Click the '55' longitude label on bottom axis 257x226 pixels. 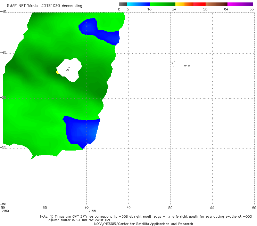[212, 208]
